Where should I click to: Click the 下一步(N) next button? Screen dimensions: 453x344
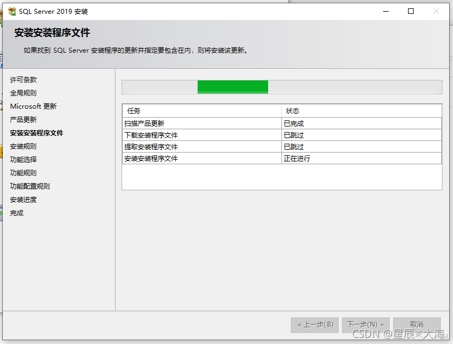[x=366, y=325]
